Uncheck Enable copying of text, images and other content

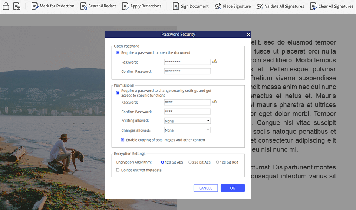[123, 140]
